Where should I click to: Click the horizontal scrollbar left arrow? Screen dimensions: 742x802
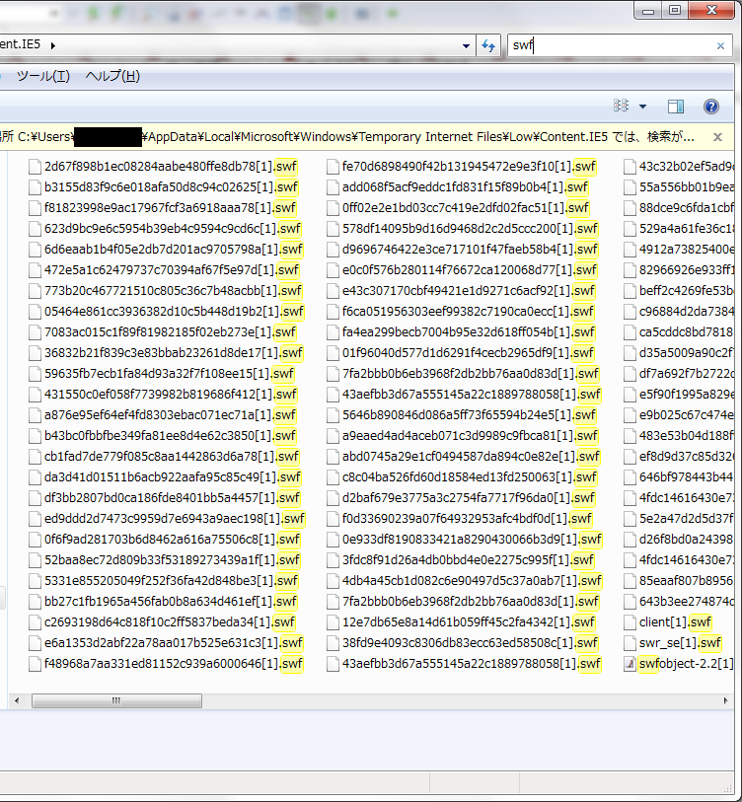[x=17, y=700]
